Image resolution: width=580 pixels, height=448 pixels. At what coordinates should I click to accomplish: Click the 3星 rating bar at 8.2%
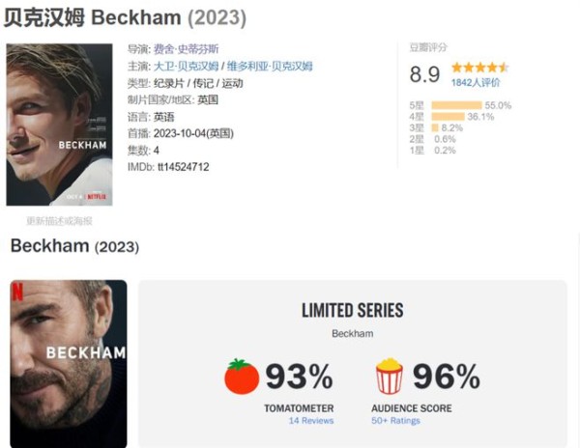pyautogui.click(x=435, y=127)
